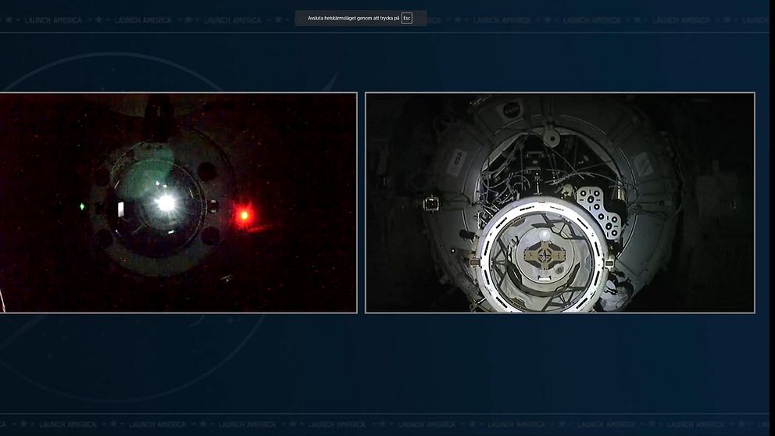Screen dimensions: 775x436
Task: Click the "Avsluta helskärmsläget genom att trycka på" text
Action: click(353, 18)
